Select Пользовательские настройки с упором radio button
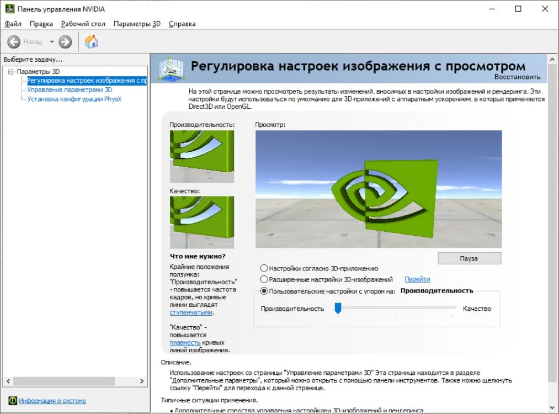Screen dimensions: 559x414 [x=264, y=291]
